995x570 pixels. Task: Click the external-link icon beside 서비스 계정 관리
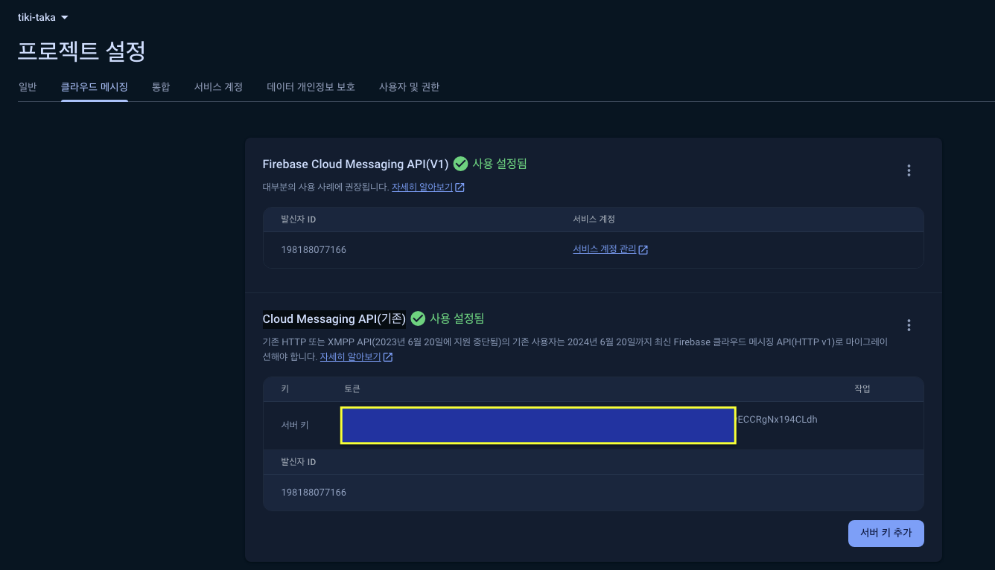pyautogui.click(x=643, y=250)
